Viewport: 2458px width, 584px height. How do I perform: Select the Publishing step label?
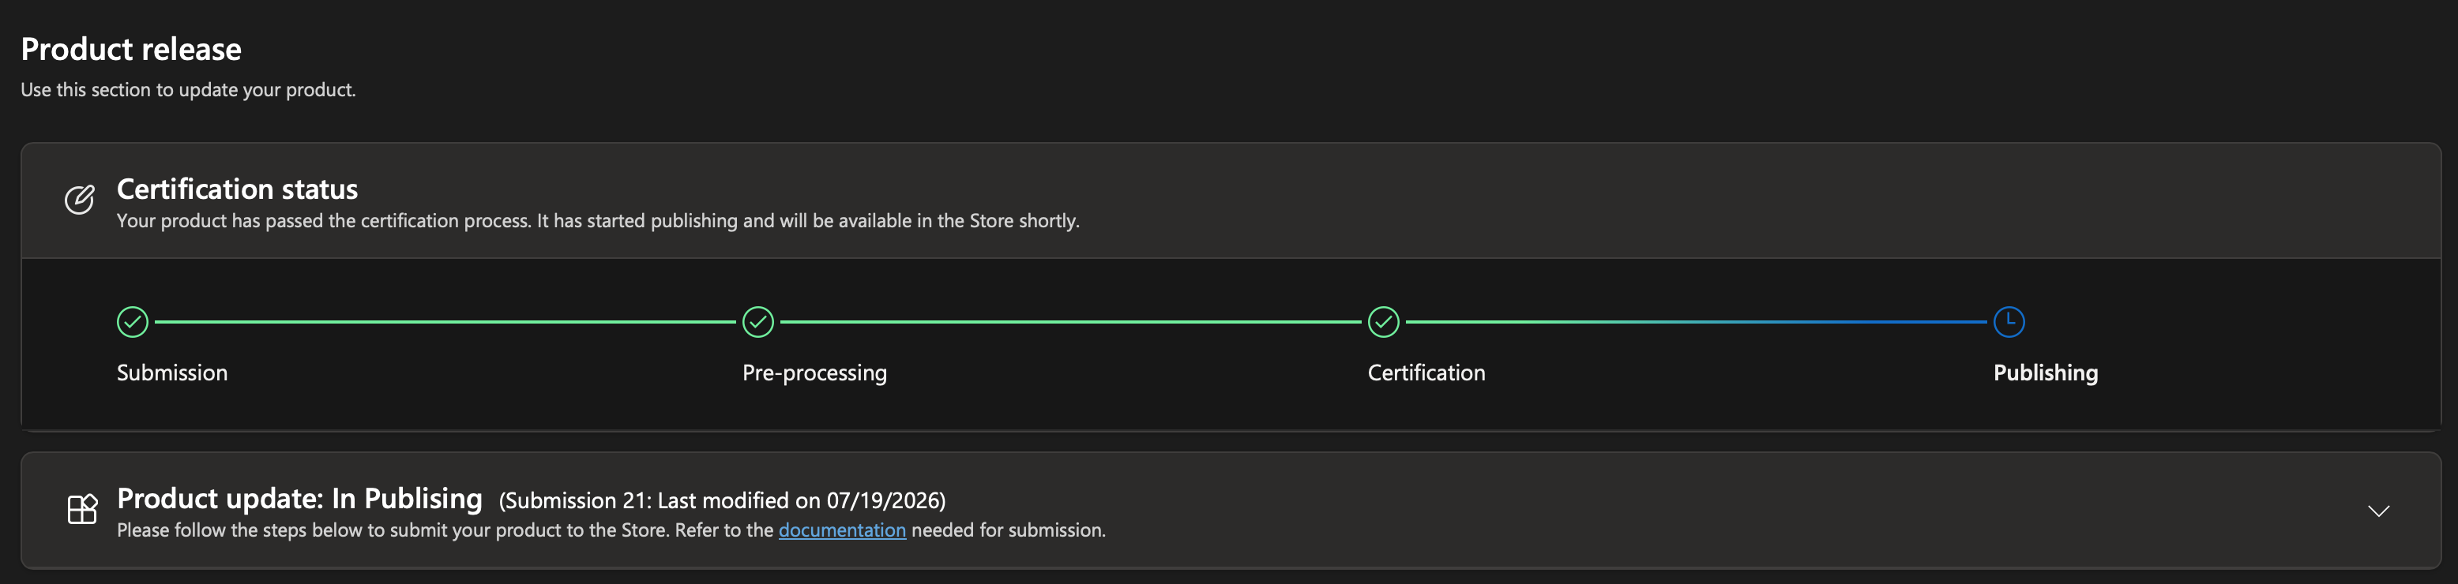pos(2045,373)
